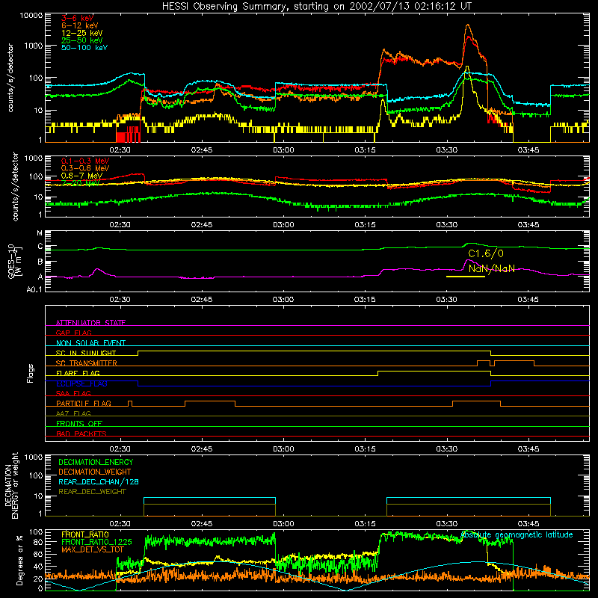Click the Degrees or % axis title
This screenshot has height=598, width=598.
pos(19,560)
